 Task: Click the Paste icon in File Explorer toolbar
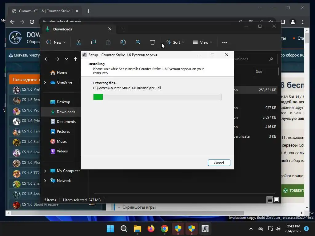(x=108, y=42)
